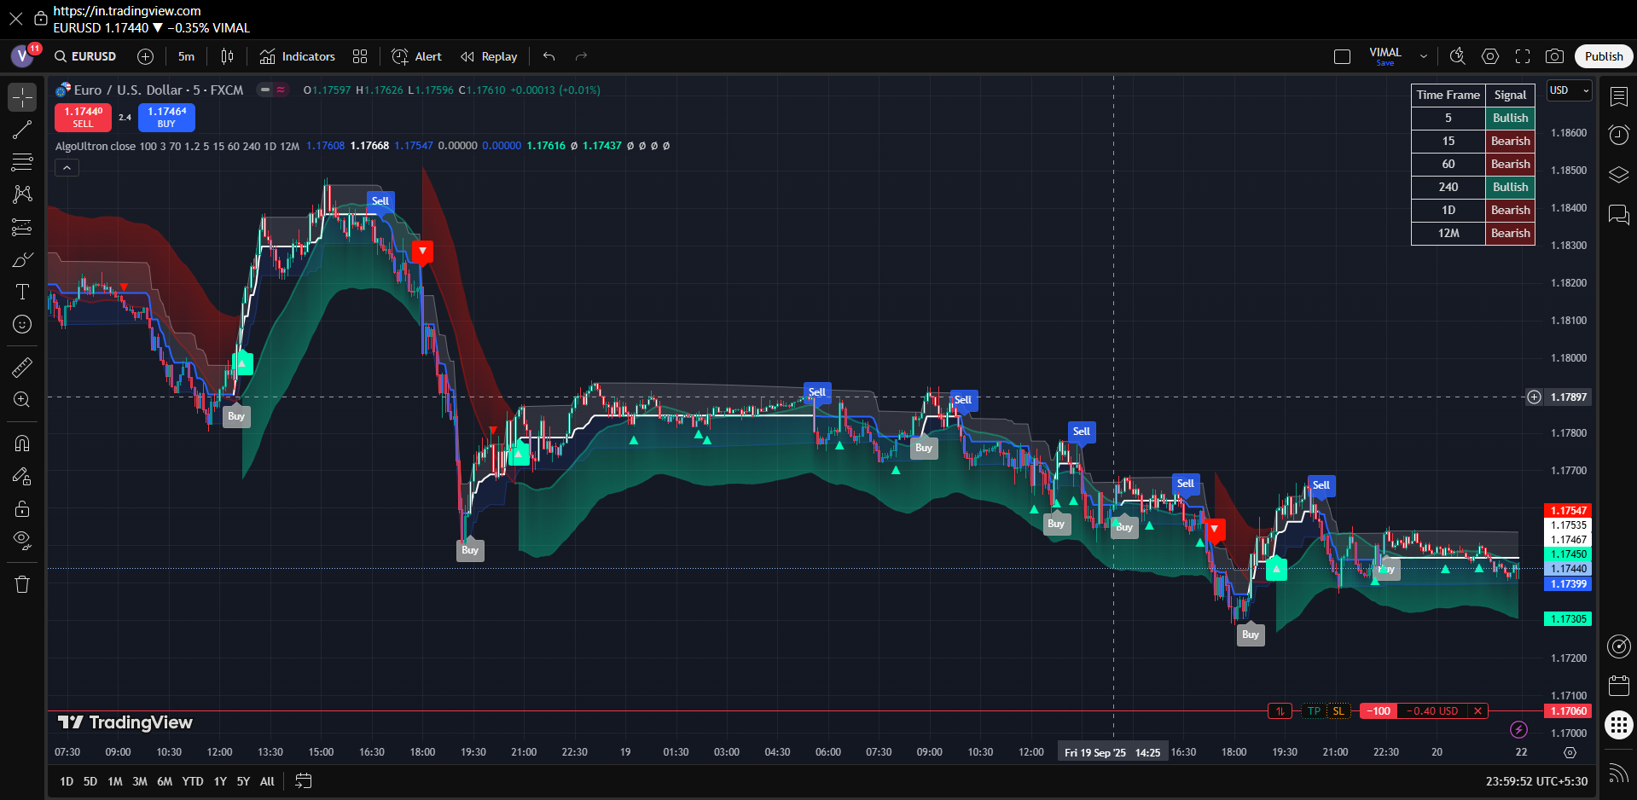This screenshot has height=800, width=1637.
Task: Open the forecasting and measurement tools
Action: tap(22, 227)
